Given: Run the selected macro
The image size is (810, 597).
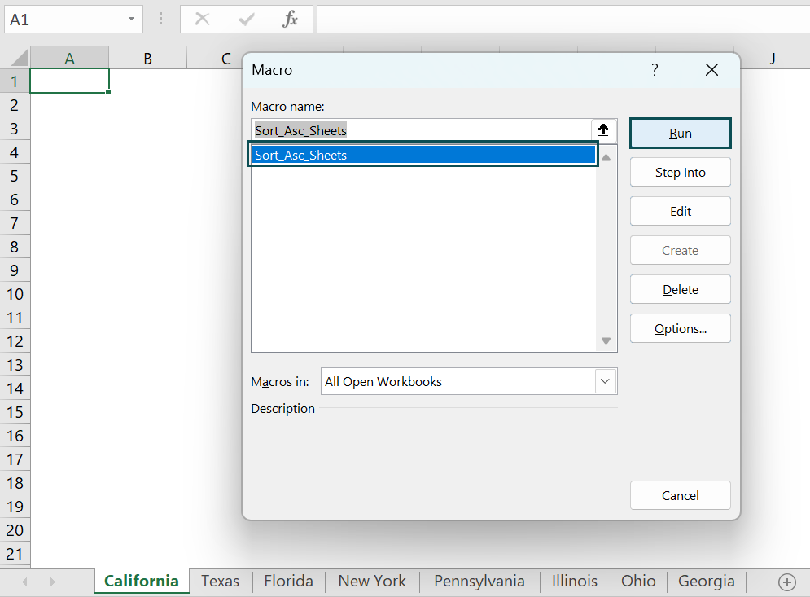Looking at the screenshot, I should coord(681,134).
